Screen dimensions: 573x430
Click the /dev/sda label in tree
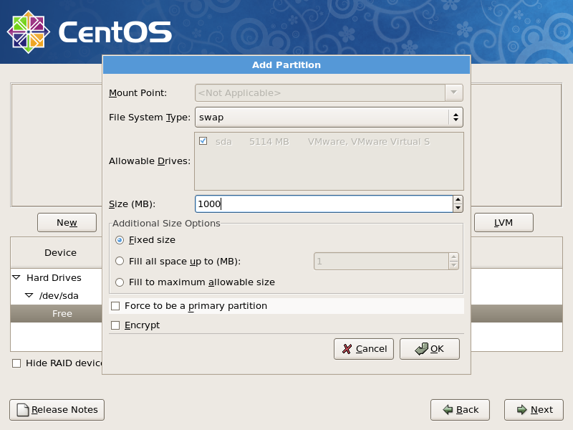coord(59,296)
